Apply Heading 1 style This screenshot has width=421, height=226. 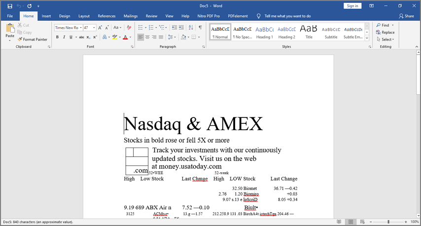tap(264, 32)
